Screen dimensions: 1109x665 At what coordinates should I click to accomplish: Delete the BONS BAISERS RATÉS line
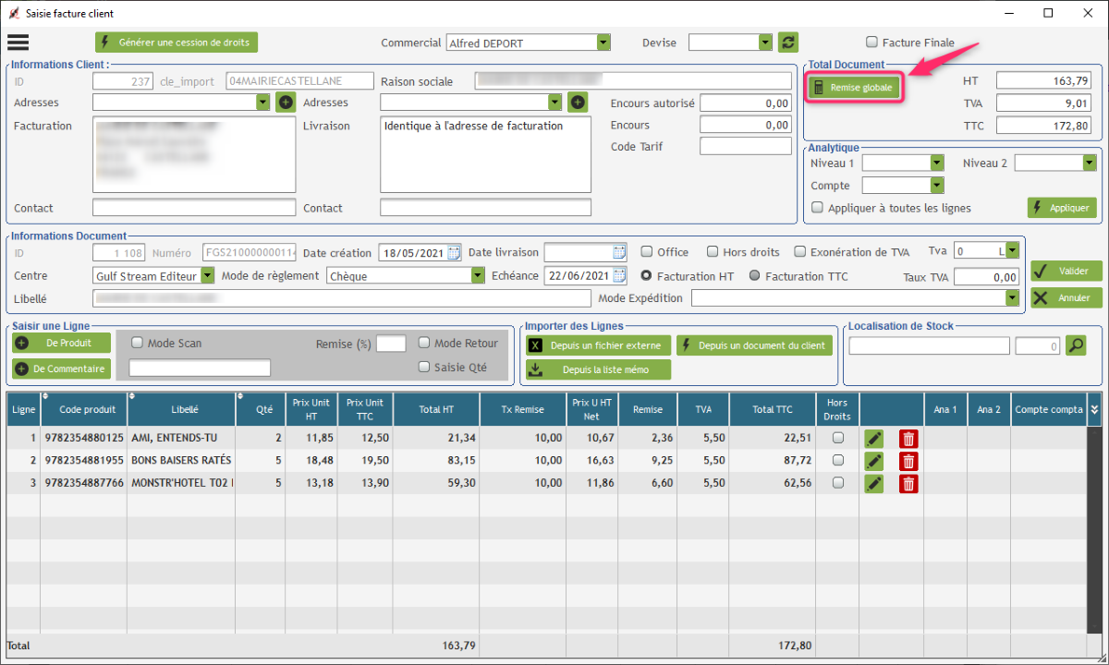[908, 461]
